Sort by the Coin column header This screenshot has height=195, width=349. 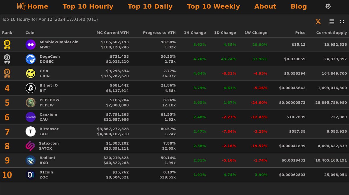click(30, 33)
